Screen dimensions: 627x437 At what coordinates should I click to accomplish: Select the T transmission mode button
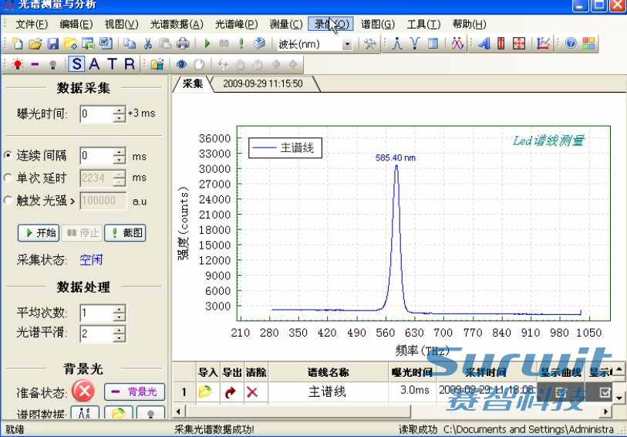[112, 64]
